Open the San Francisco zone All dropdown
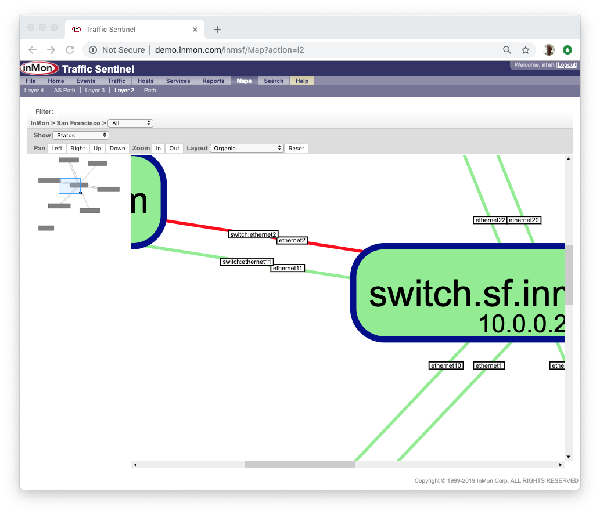Image resolution: width=600 pixels, height=514 pixels. point(131,123)
